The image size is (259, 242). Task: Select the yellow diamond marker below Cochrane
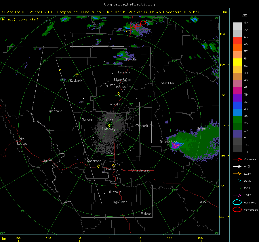click(98, 166)
